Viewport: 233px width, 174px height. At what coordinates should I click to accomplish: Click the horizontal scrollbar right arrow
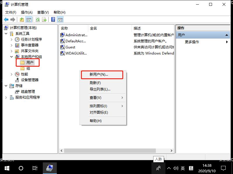click(x=172, y=151)
